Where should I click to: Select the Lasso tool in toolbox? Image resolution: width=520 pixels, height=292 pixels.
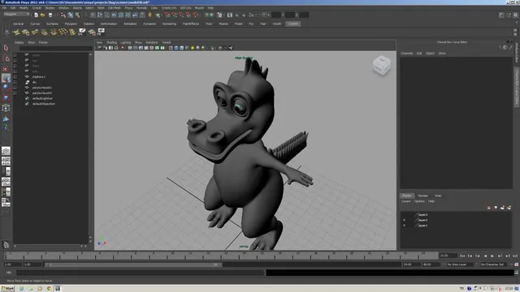(x=6, y=58)
